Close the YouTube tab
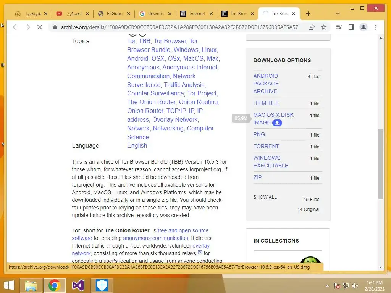 pos(87,14)
